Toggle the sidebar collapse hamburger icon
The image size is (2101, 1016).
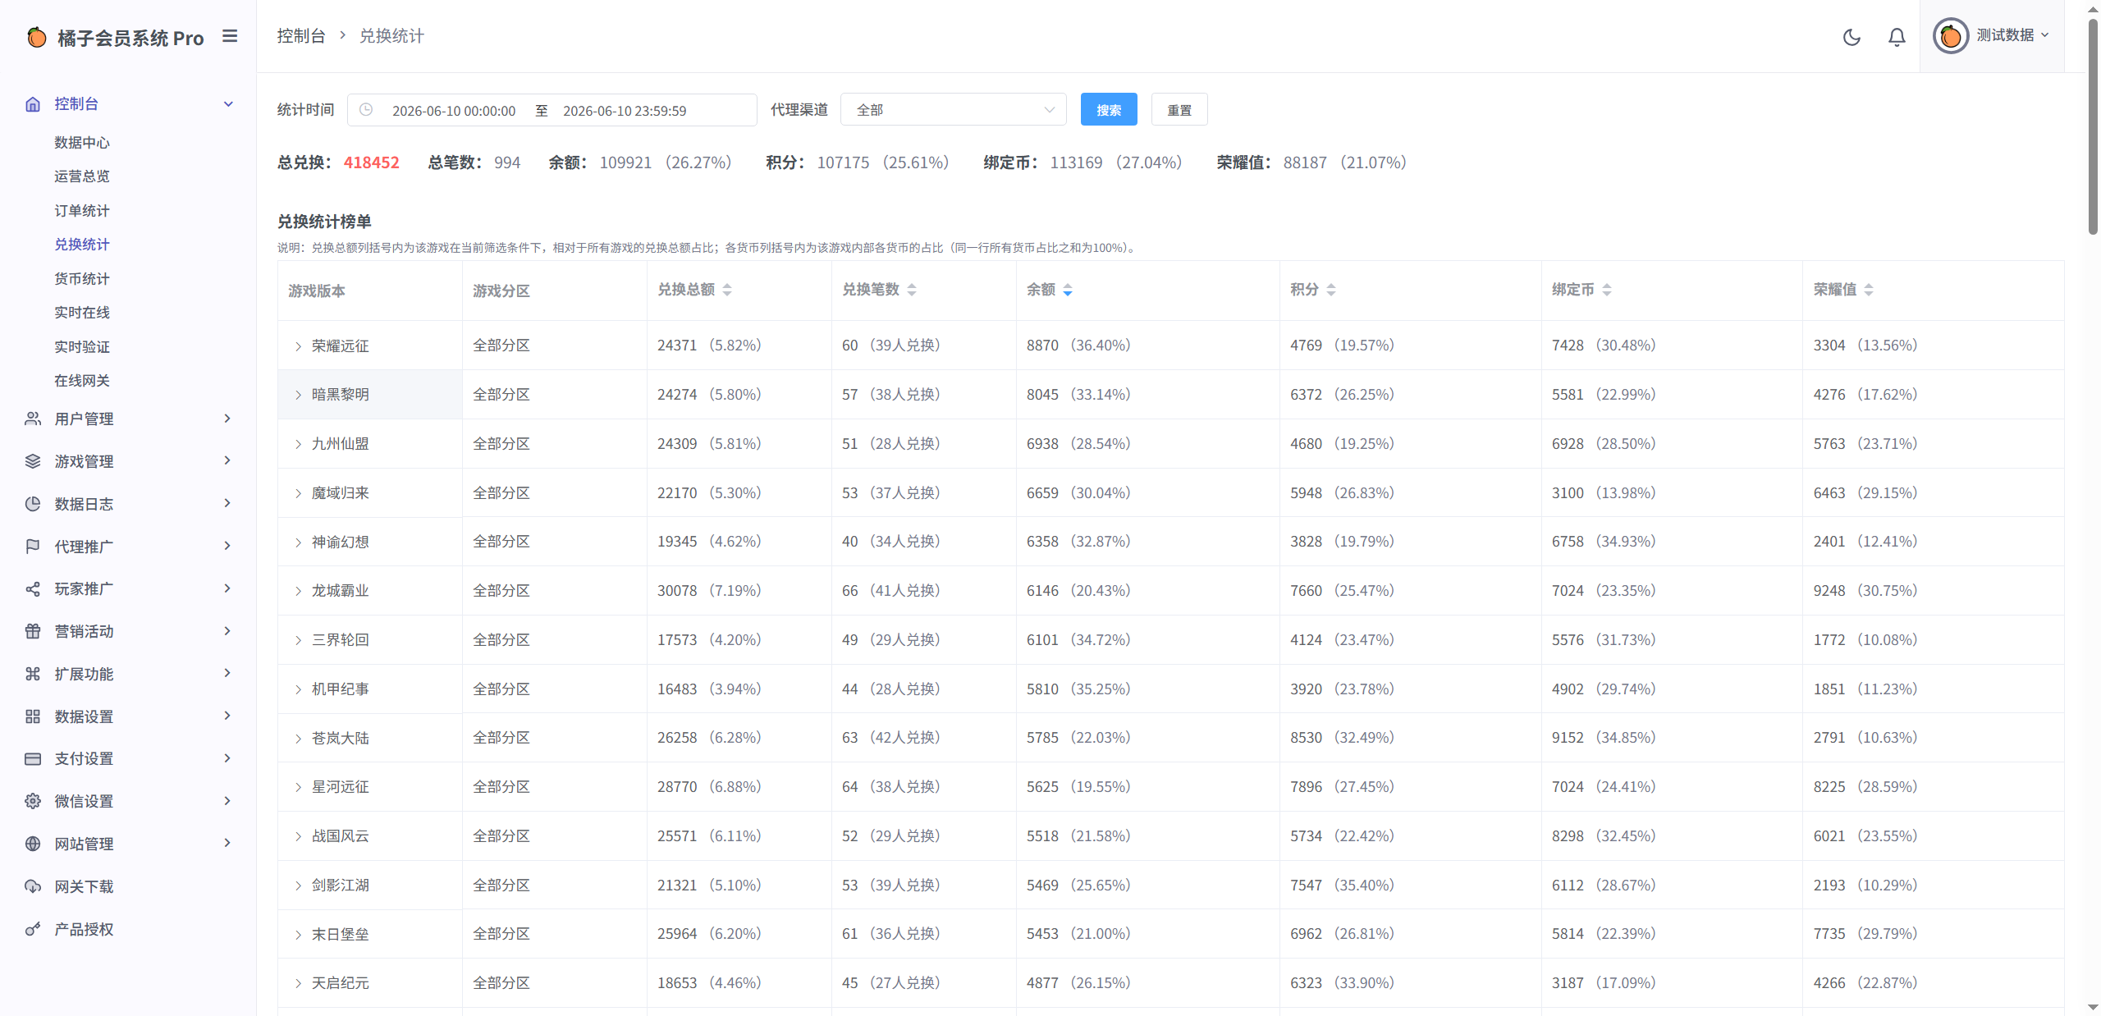230,36
